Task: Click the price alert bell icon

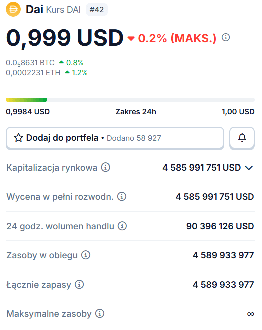Action: click(242, 138)
